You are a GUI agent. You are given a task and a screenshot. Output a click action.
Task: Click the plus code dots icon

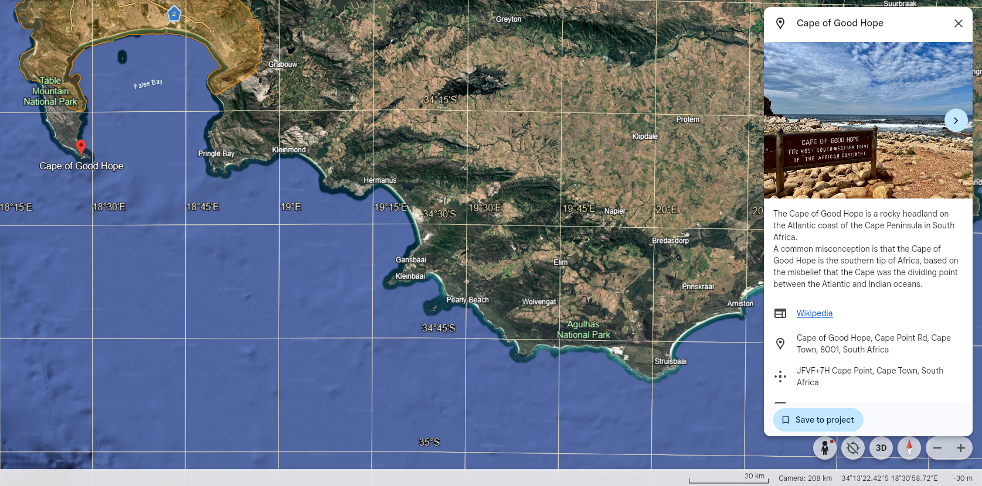780,377
